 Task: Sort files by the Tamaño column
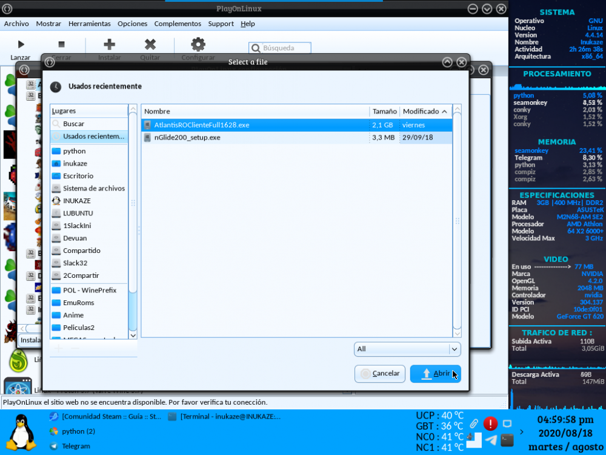(384, 112)
